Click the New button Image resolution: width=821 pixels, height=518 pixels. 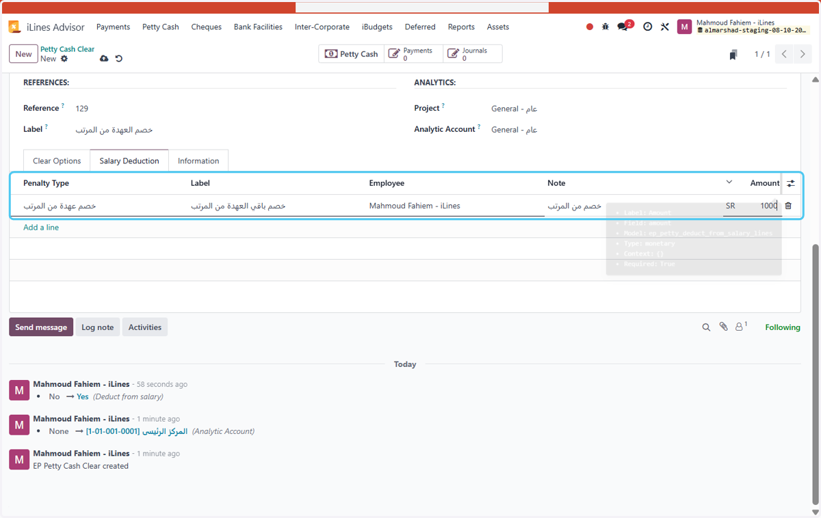23,54
